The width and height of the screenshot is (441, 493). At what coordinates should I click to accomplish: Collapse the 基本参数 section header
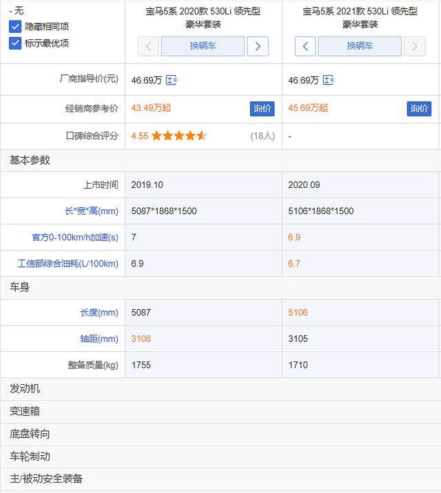tap(220, 160)
